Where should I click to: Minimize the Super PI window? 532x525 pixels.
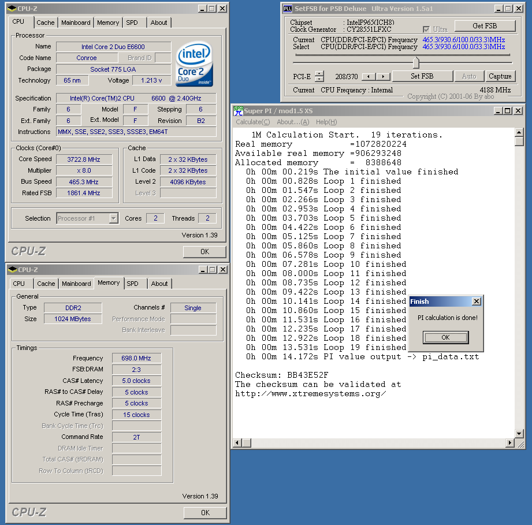click(498, 110)
